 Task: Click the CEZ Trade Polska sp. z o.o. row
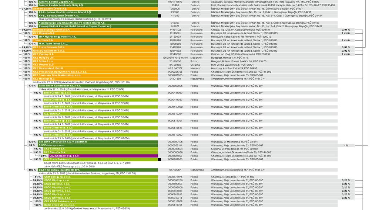101,159
